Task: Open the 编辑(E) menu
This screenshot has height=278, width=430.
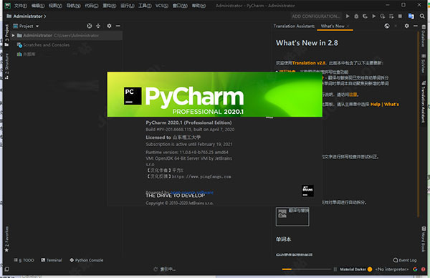Action: (38, 6)
